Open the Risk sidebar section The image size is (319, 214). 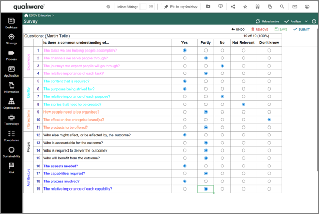click(x=12, y=168)
